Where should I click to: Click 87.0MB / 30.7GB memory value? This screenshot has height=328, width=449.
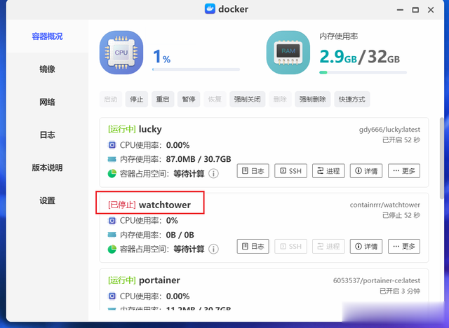tap(199, 159)
